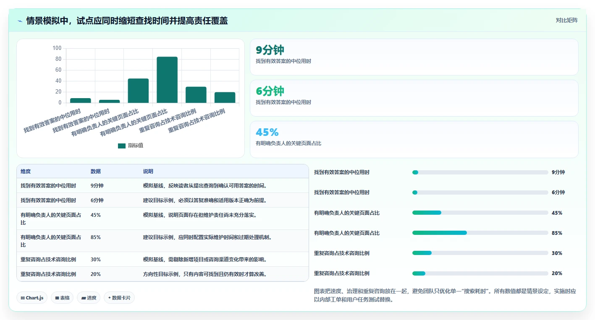The image size is (595, 320).
Task: Click the description starting 方向性目标示例
Action: (x=205, y=274)
